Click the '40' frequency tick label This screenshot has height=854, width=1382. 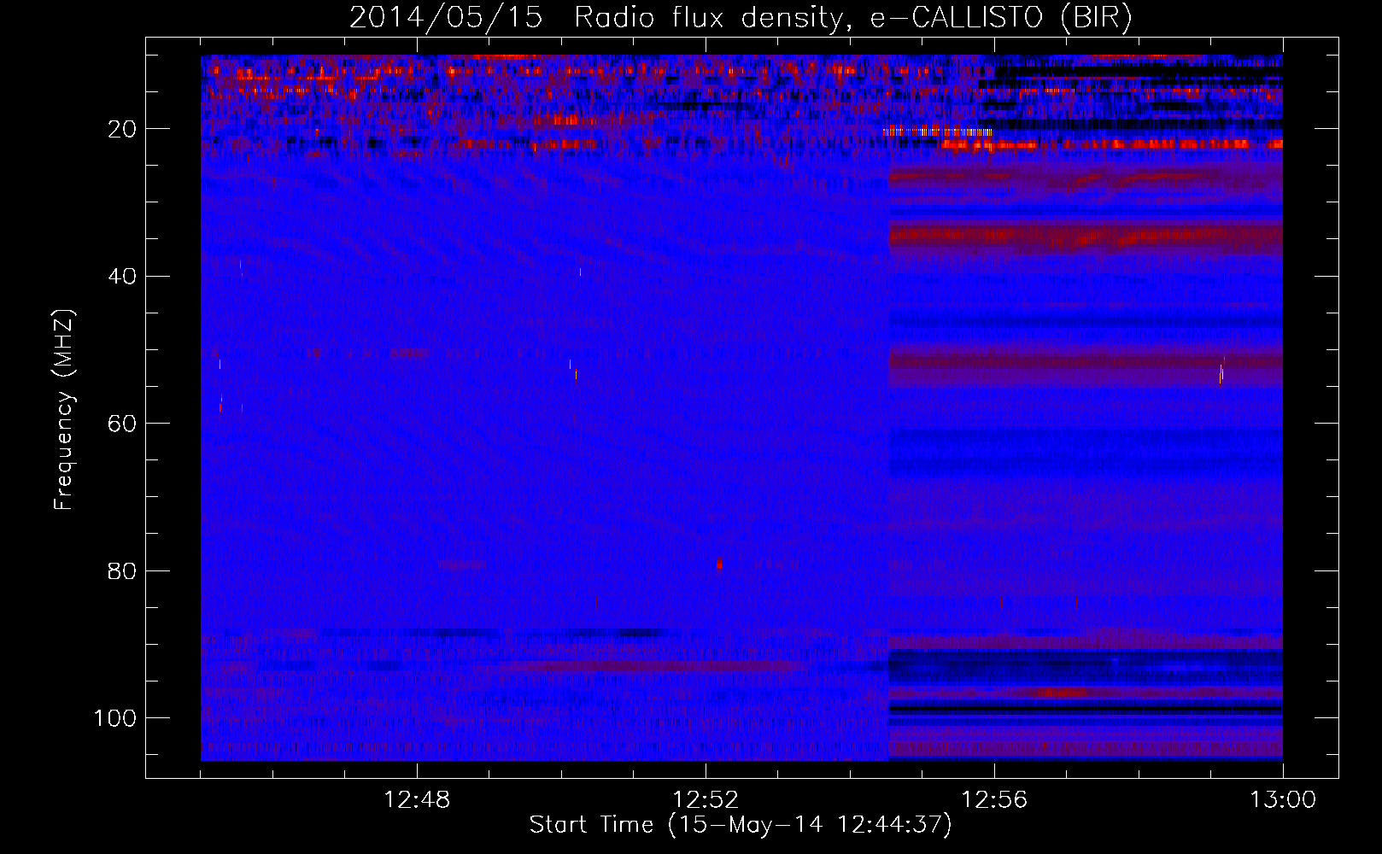pos(123,277)
